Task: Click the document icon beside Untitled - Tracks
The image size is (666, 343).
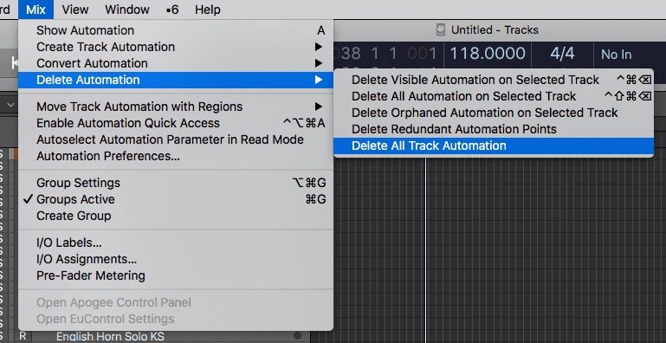Action: 442,29
